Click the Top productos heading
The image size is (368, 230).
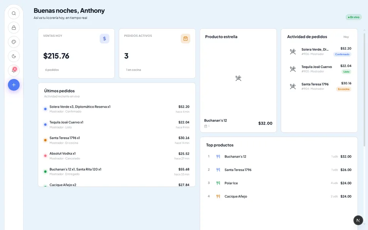click(x=220, y=145)
